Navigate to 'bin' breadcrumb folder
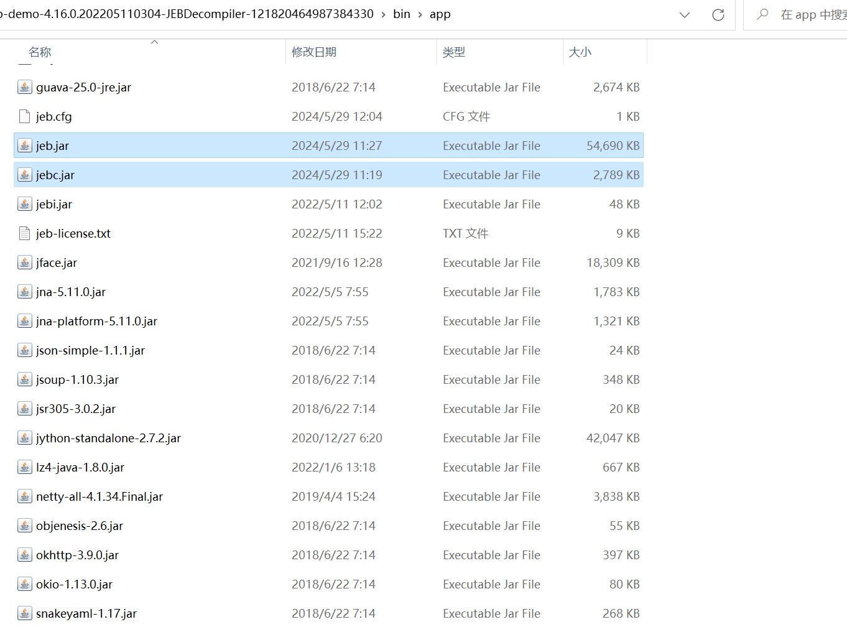The height and width of the screenshot is (627, 847). click(402, 14)
